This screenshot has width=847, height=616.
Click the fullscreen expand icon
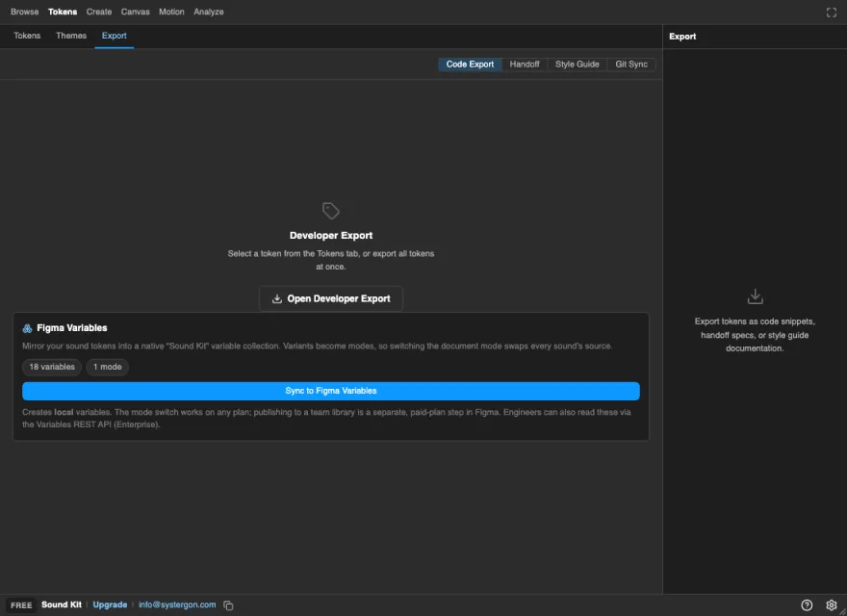(832, 13)
